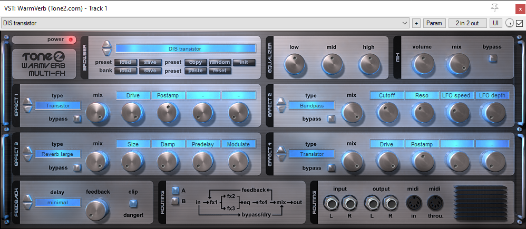Image resolution: width=526 pixels, height=229 pixels.
Task: Click the midi in connector
Action: pos(413,203)
